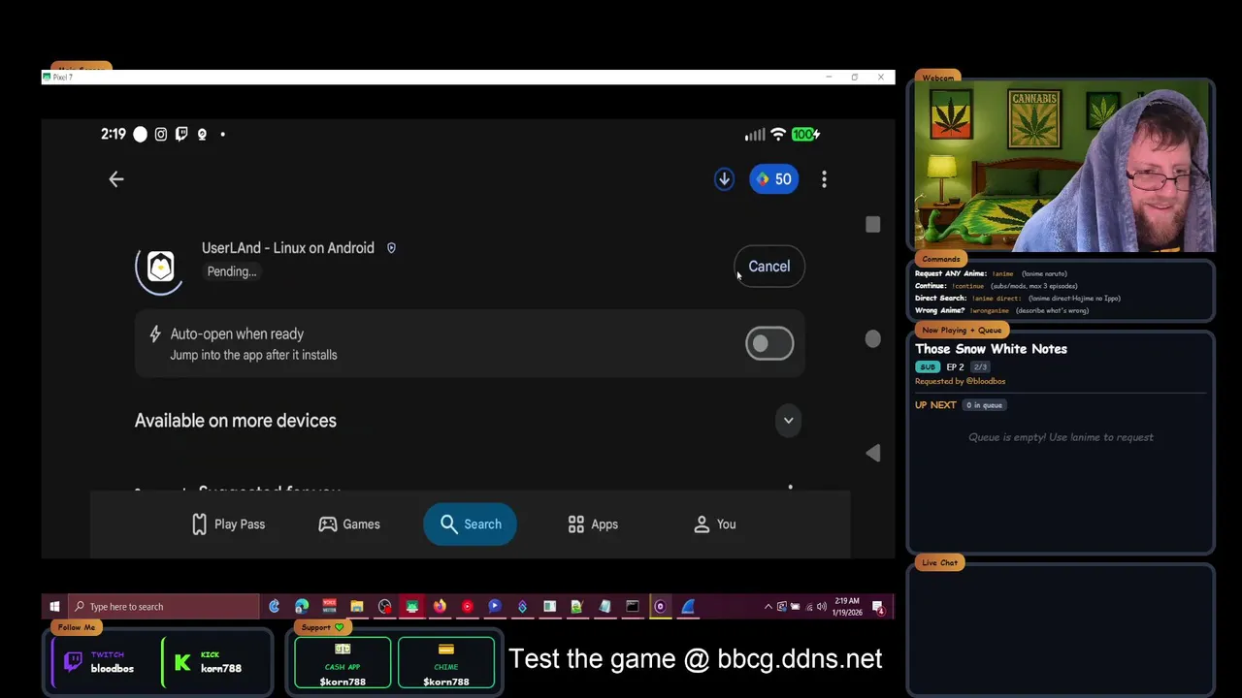Click the "Pending..." status text
The image size is (1242, 698).
click(x=232, y=271)
